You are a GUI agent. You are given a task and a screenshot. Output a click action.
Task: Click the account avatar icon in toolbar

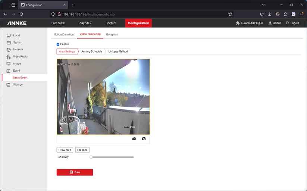[x=278, y=14]
